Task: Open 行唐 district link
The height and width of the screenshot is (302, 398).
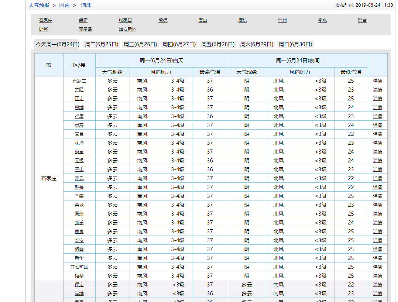Action: pyautogui.click(x=79, y=117)
